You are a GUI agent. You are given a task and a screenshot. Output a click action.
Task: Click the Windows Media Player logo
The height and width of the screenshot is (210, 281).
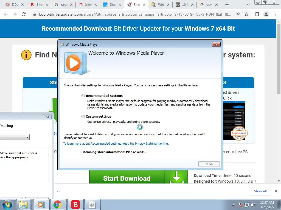pos(76,63)
